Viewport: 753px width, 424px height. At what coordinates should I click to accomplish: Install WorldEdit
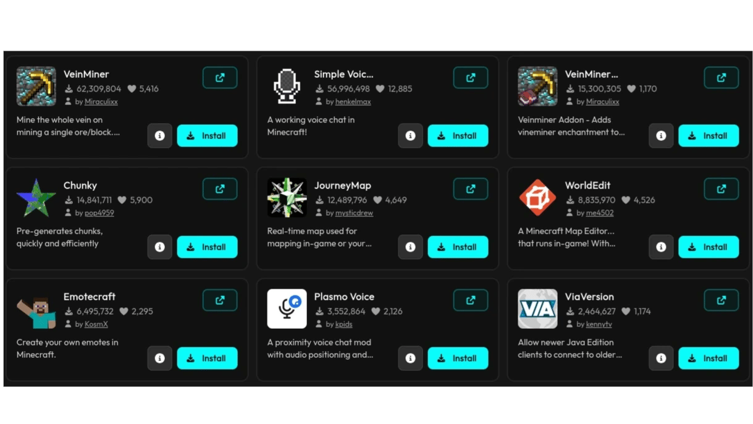[x=709, y=247]
